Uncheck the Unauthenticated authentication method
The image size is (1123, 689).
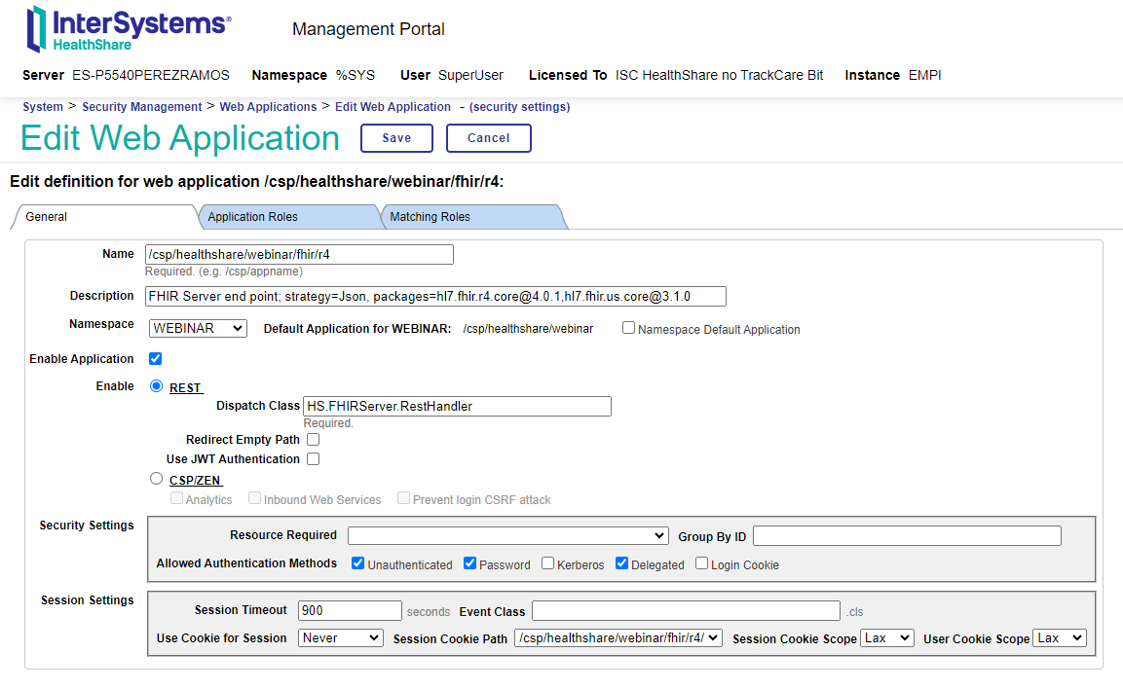358,563
